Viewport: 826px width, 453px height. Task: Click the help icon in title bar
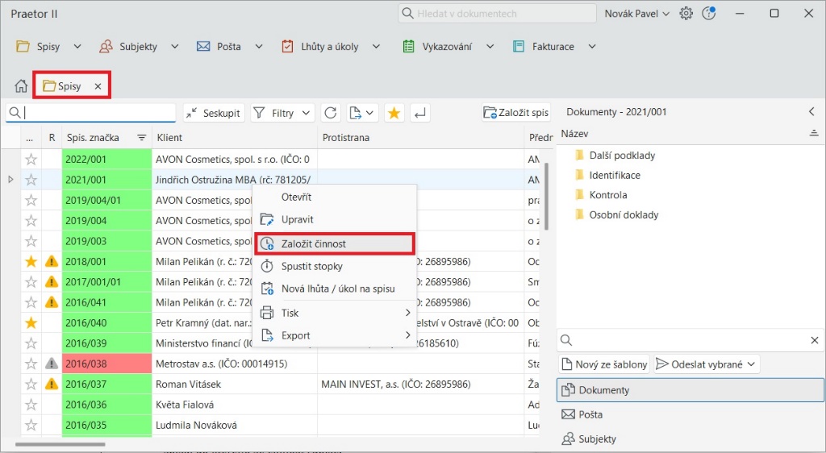[709, 14]
